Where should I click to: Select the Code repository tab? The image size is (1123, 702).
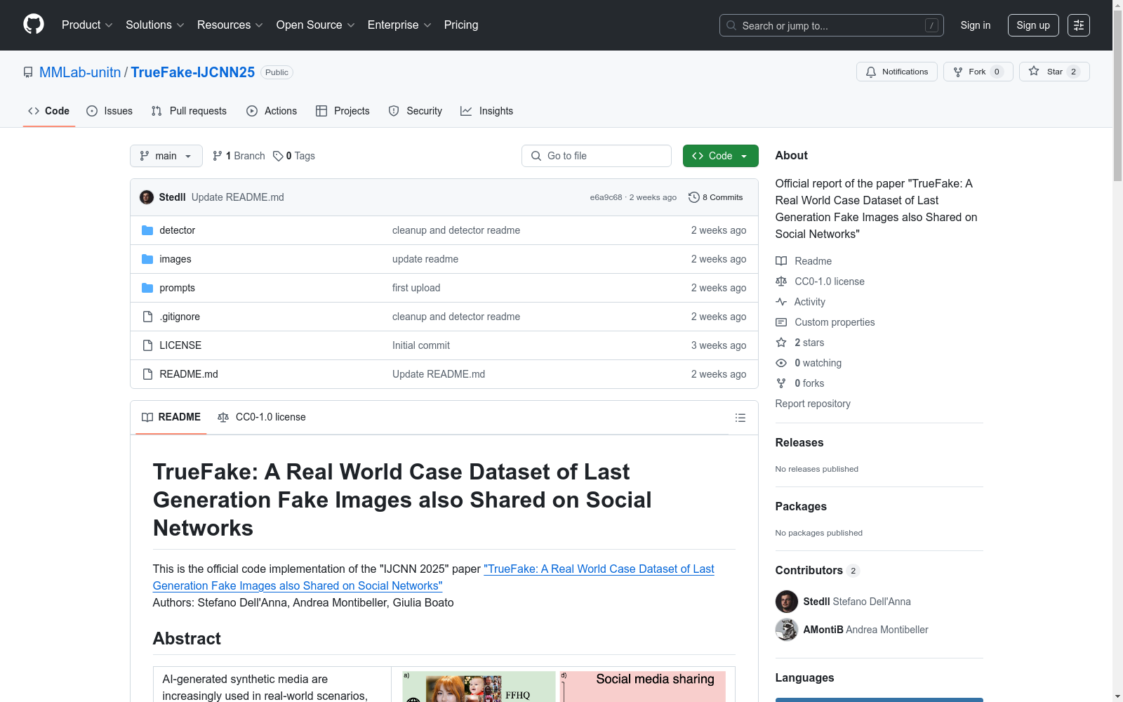(49, 111)
